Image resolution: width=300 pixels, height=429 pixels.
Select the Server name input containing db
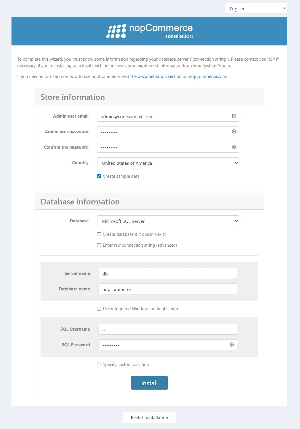168,273
